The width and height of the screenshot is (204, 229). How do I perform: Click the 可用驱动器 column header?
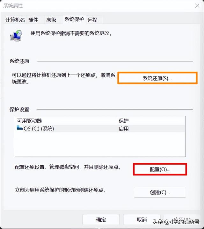(x=66, y=121)
